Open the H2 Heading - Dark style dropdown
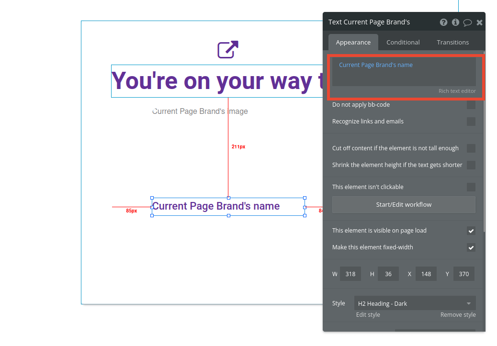The image size is (497, 346). coord(414,303)
